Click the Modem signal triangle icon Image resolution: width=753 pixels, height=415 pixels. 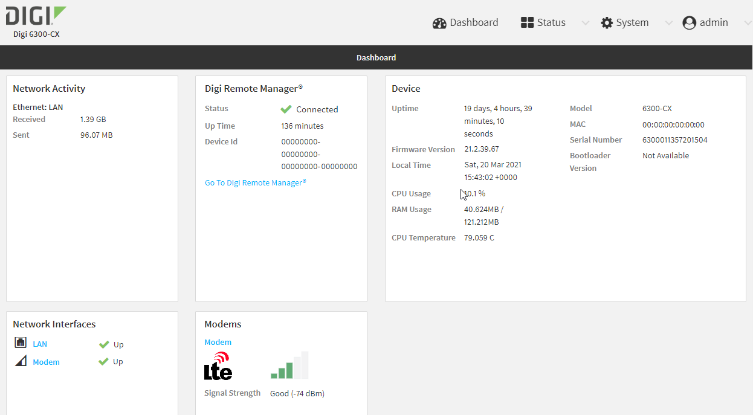pyautogui.click(x=21, y=361)
